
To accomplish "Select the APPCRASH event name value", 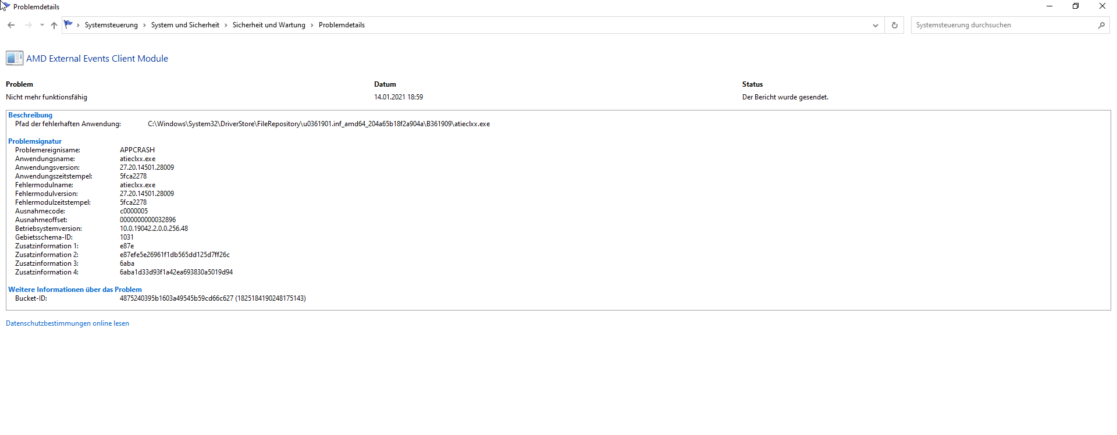I will point(137,150).
